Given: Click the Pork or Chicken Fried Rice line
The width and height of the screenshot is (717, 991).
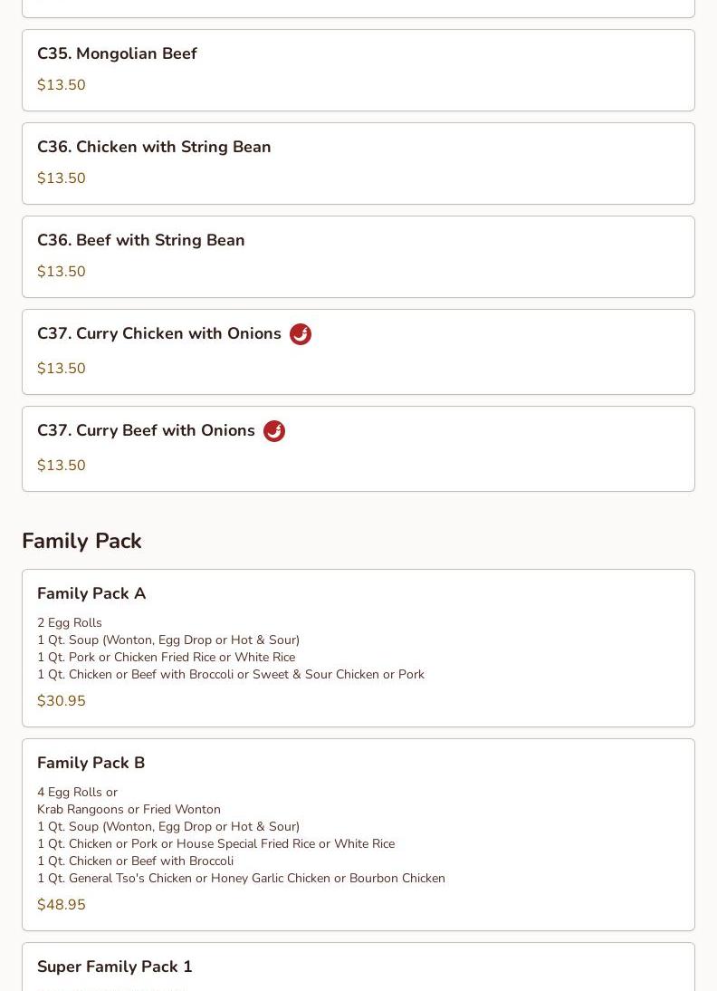Looking at the screenshot, I should tap(166, 658).
